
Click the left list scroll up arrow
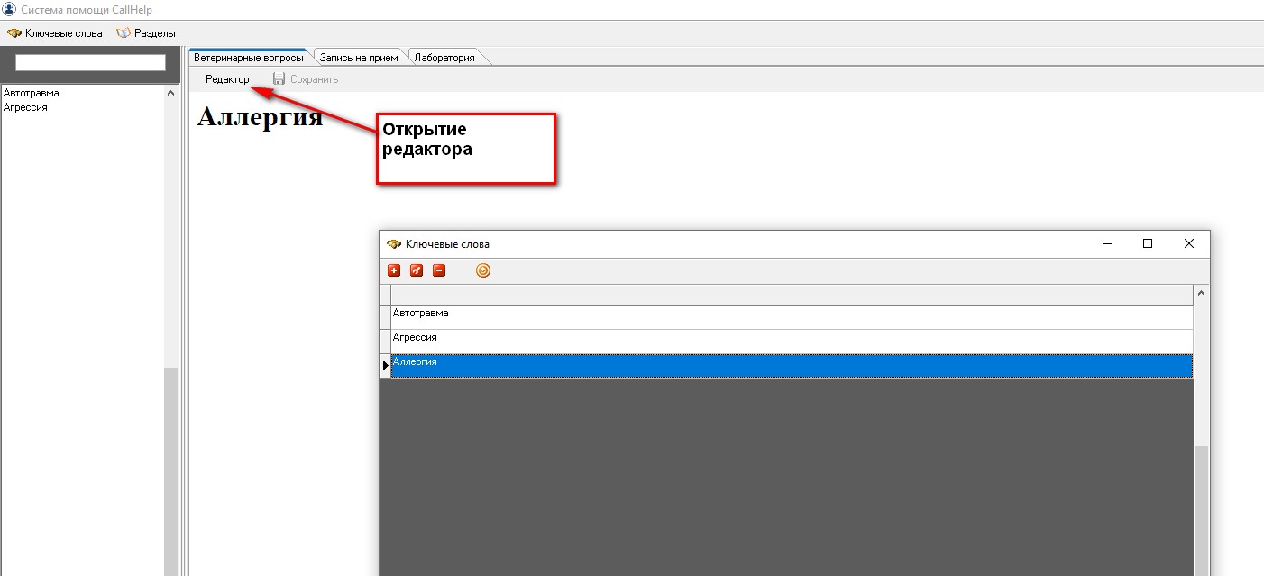171,93
